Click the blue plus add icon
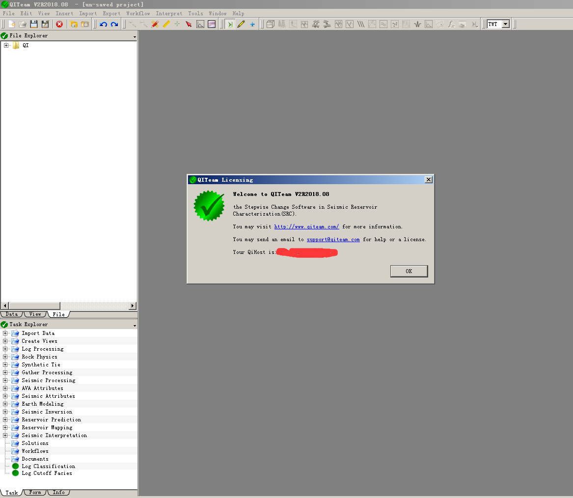The image size is (573, 498). [x=252, y=24]
